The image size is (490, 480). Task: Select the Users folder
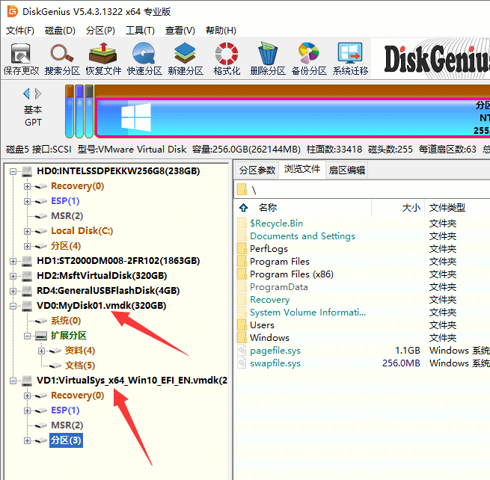[262, 325]
